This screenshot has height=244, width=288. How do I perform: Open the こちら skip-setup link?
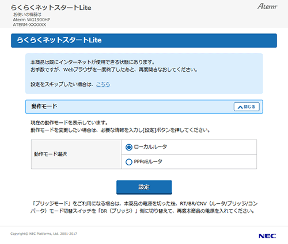(x=103, y=84)
